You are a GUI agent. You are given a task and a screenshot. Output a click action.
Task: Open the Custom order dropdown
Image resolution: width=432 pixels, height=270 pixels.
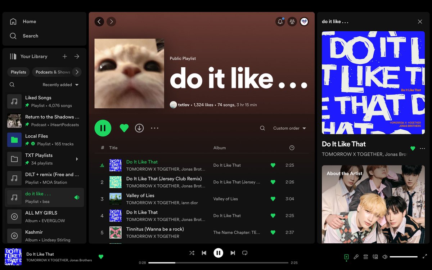click(289, 128)
